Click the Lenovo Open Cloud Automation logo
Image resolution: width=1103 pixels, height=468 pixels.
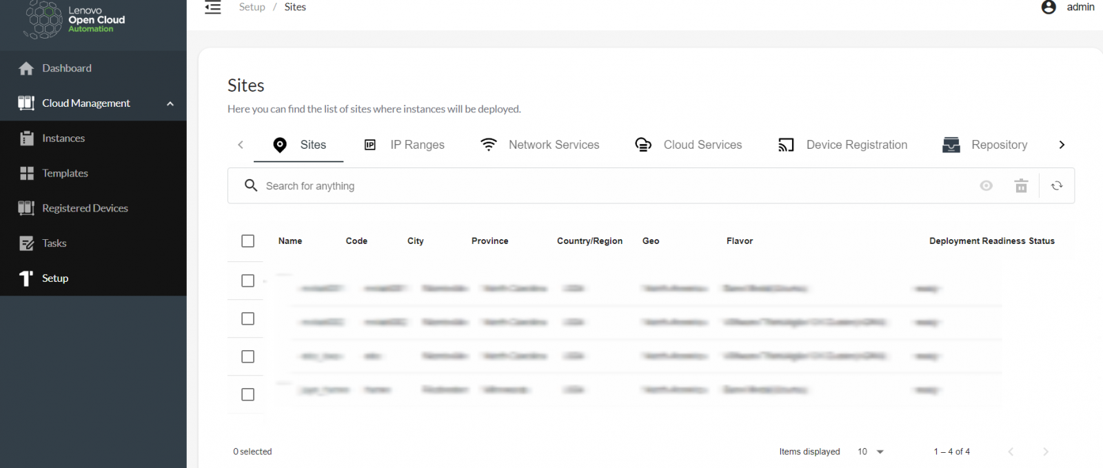coord(75,20)
